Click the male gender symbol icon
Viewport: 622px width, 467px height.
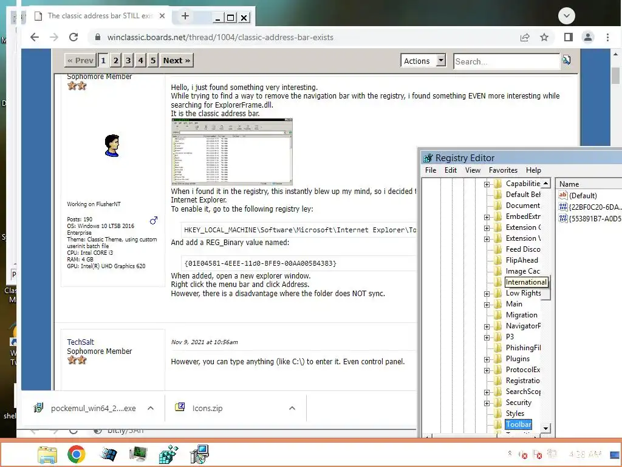pos(154,220)
